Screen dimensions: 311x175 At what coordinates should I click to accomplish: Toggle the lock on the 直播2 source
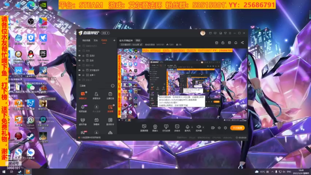point(83,56)
